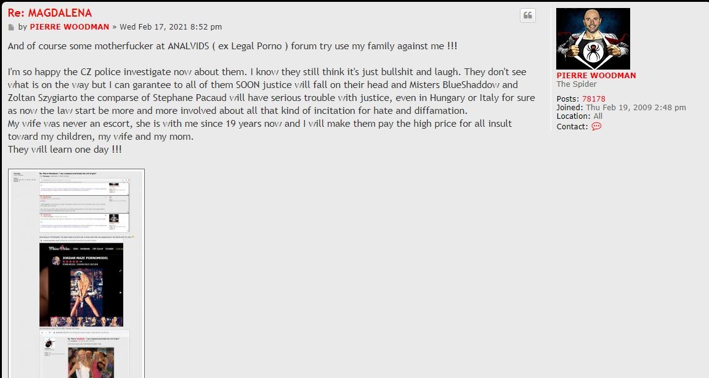
Task: Click the bottom photo inside attached screenshot
Action: (x=91, y=361)
